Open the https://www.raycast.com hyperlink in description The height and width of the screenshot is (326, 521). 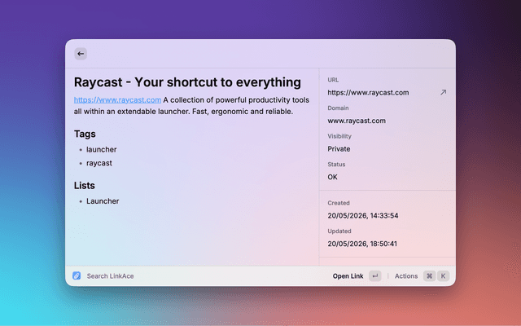tap(117, 99)
